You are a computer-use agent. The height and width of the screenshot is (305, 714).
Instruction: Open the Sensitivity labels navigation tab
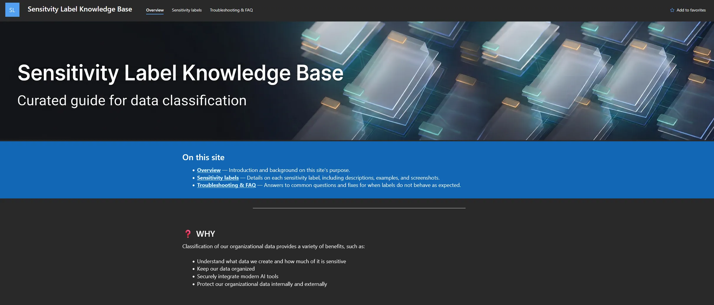[x=187, y=10]
